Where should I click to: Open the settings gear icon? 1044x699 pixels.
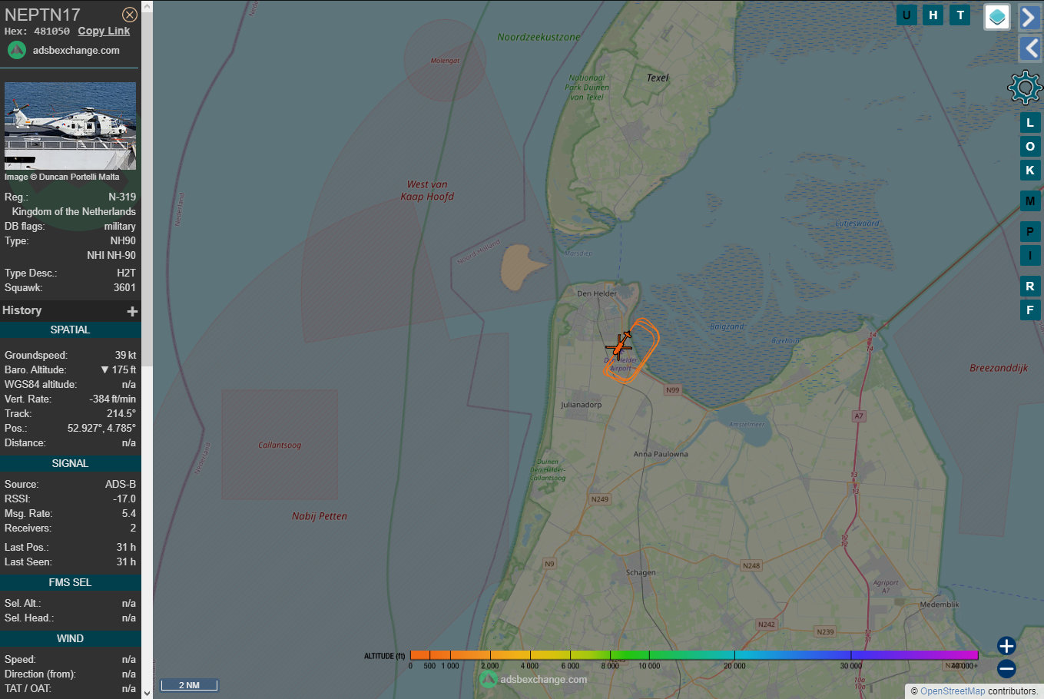click(1025, 88)
